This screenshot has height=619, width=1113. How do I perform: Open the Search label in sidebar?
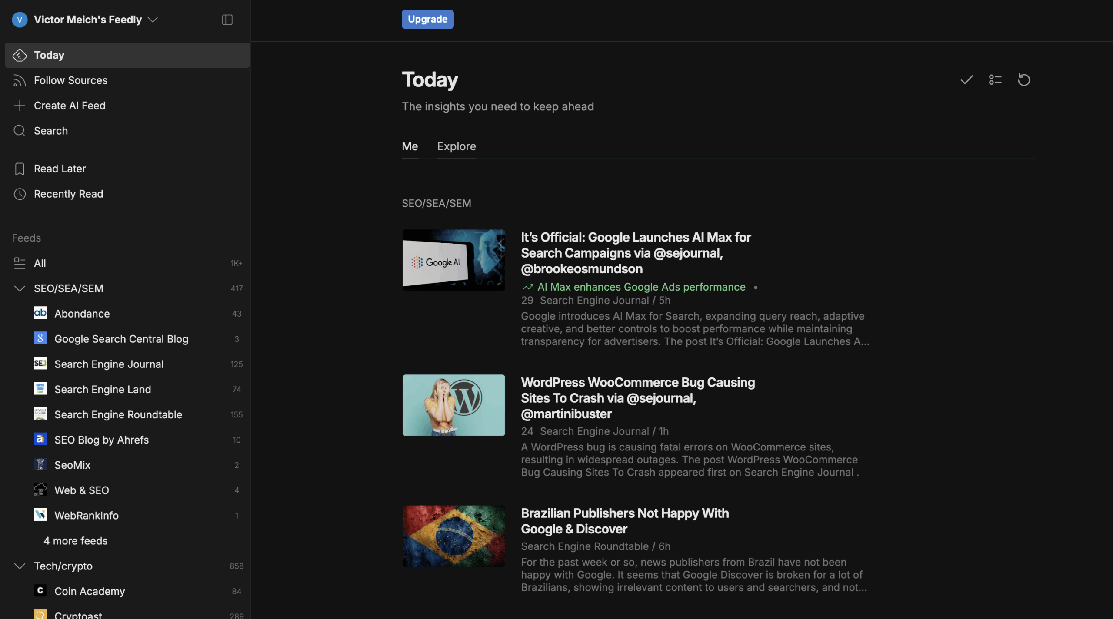(51, 131)
